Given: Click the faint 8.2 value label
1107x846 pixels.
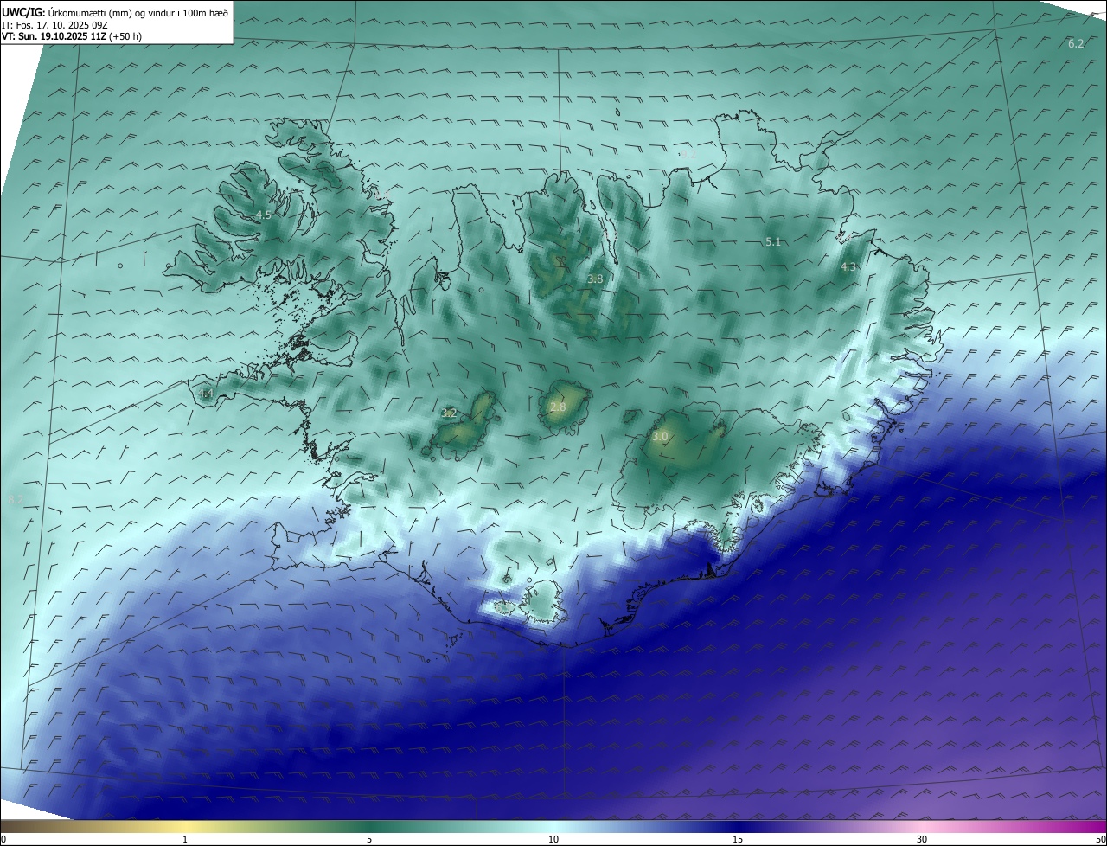Looking at the screenshot, I should 15,500.
